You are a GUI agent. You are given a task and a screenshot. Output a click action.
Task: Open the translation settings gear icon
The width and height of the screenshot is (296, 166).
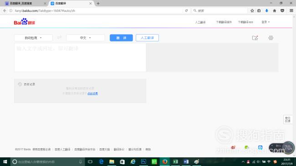(270, 38)
